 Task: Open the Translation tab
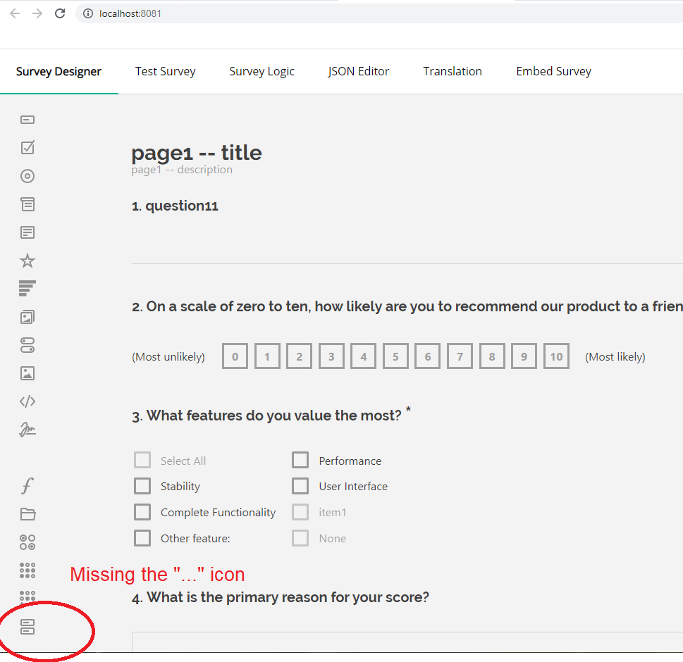tap(453, 71)
